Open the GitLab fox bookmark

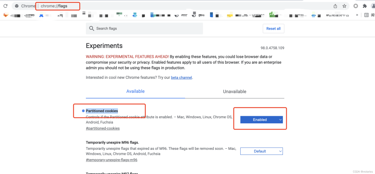(6, 15)
